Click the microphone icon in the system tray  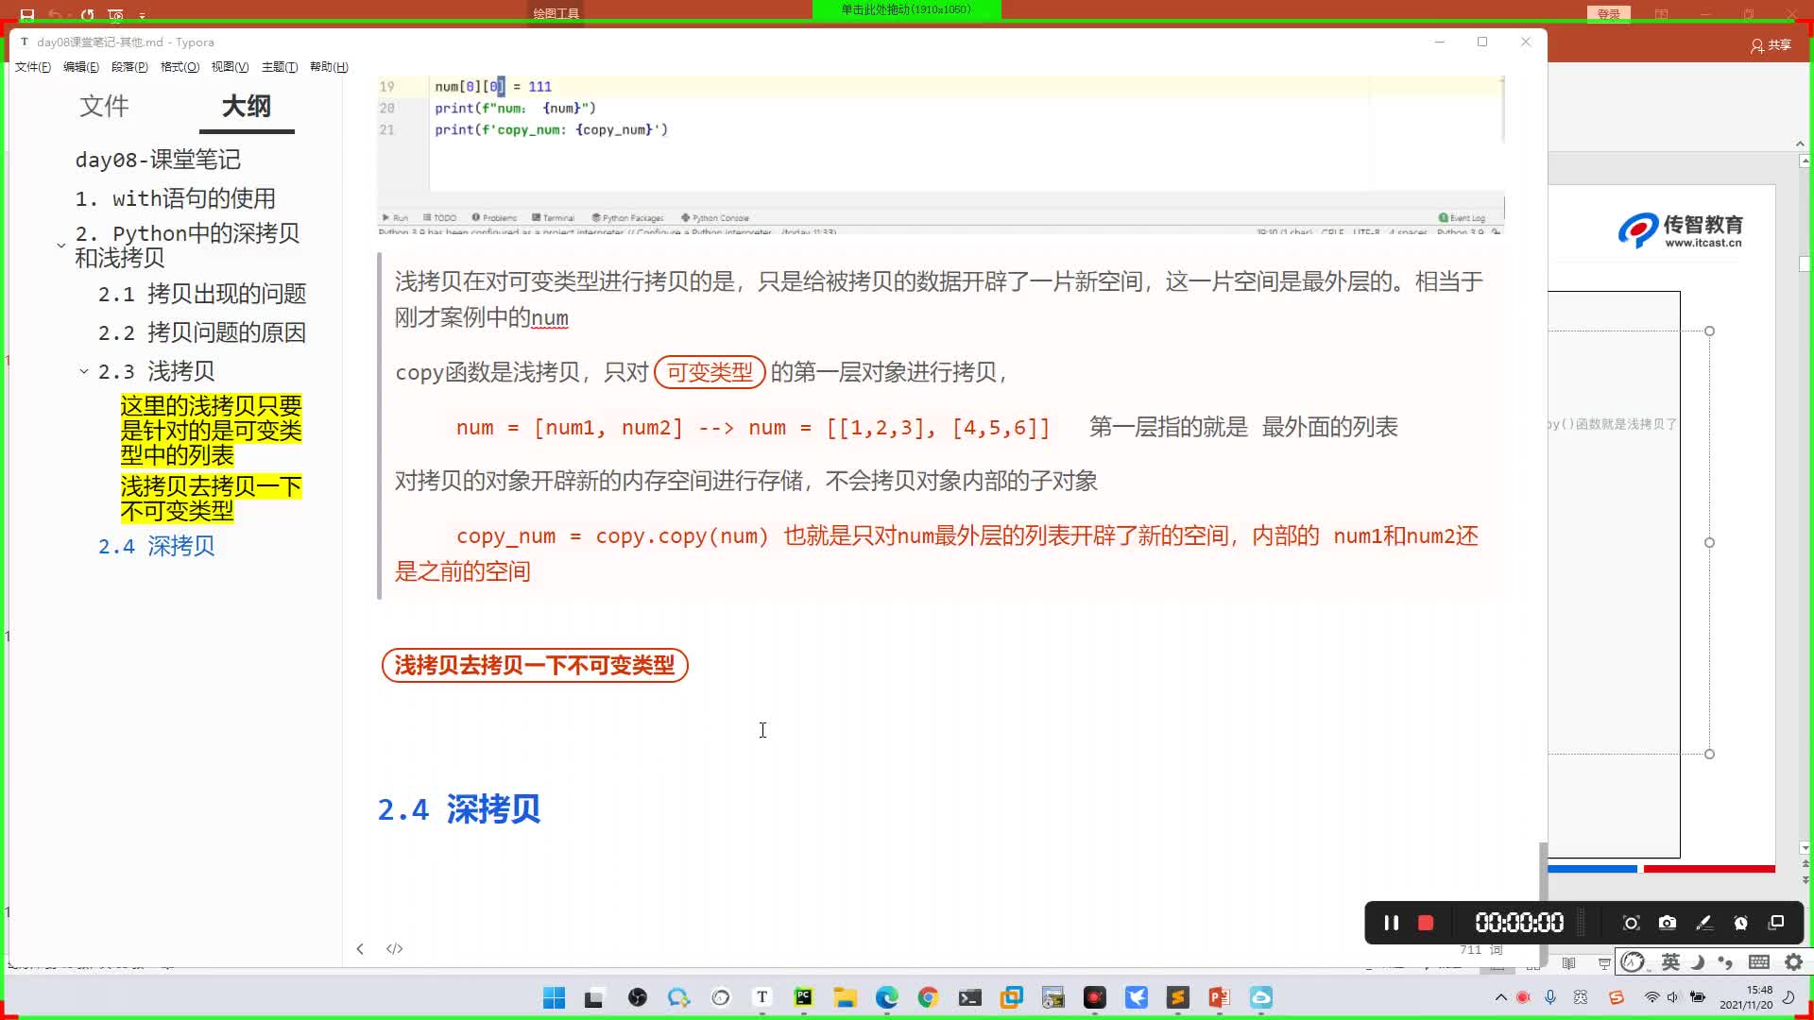coord(1550,997)
